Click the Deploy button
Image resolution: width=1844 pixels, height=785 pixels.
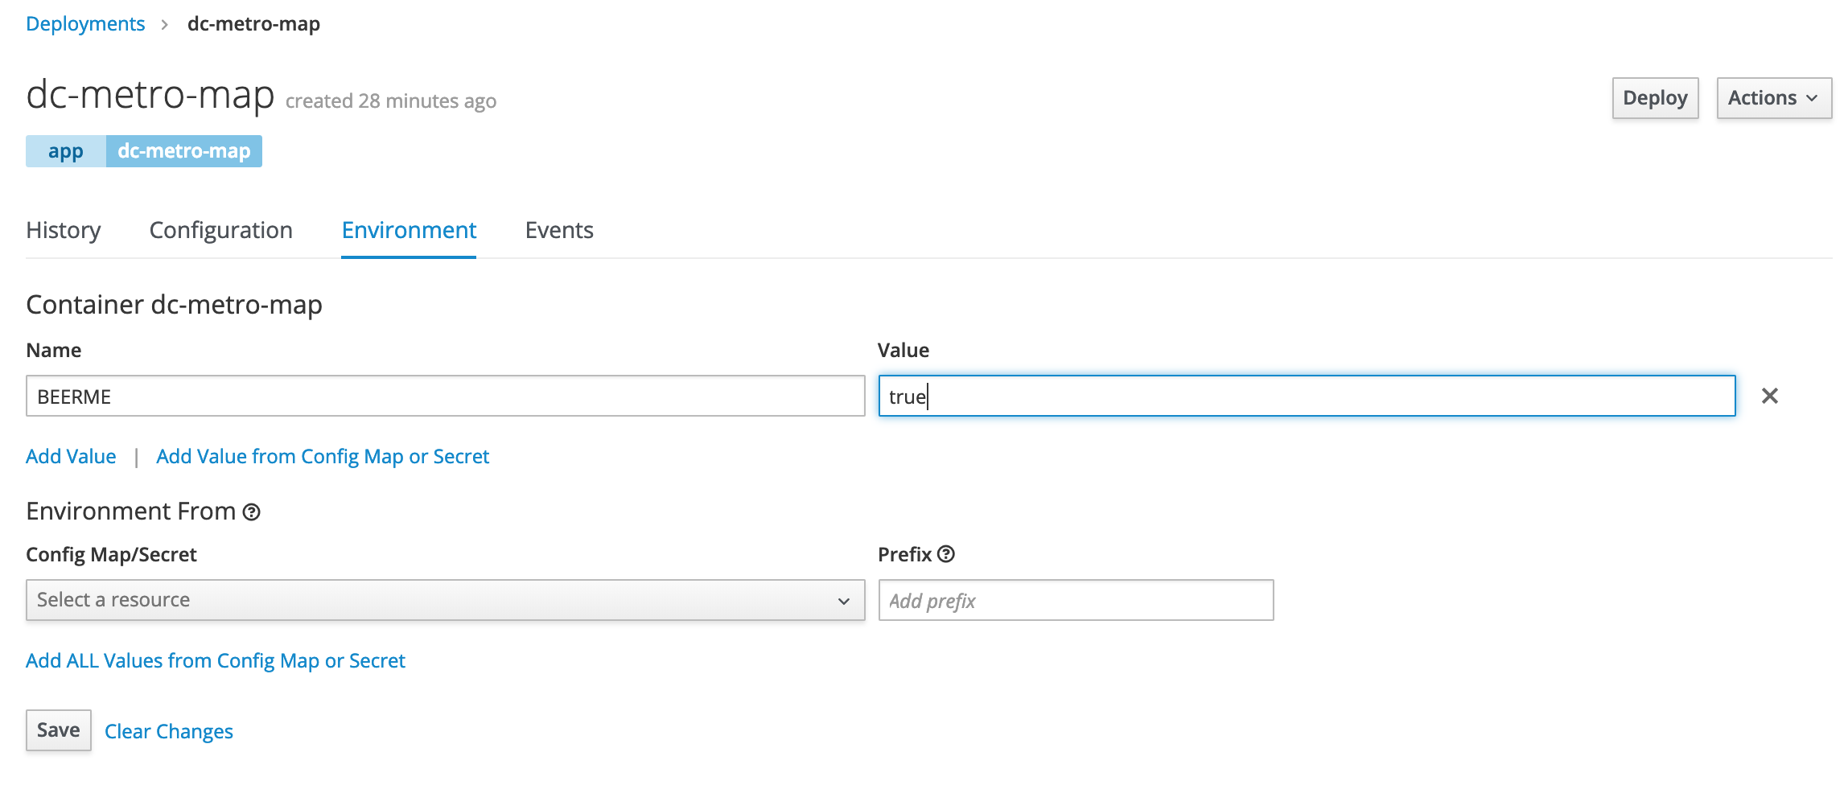pos(1655,98)
